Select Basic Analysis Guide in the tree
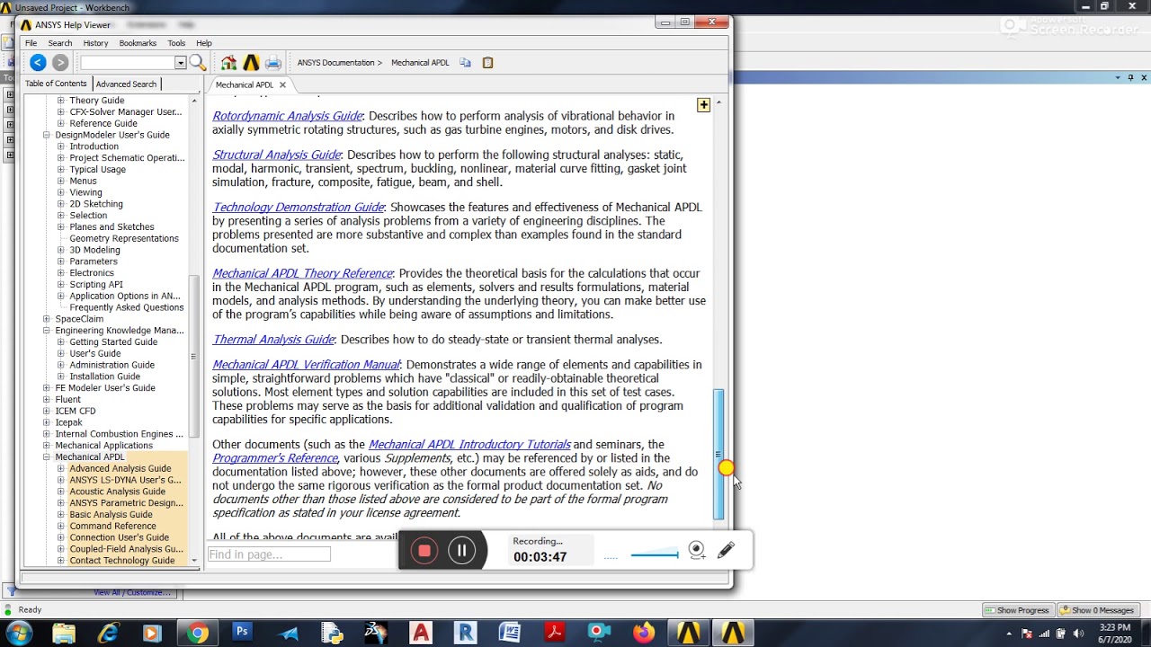The width and height of the screenshot is (1151, 647). click(111, 514)
